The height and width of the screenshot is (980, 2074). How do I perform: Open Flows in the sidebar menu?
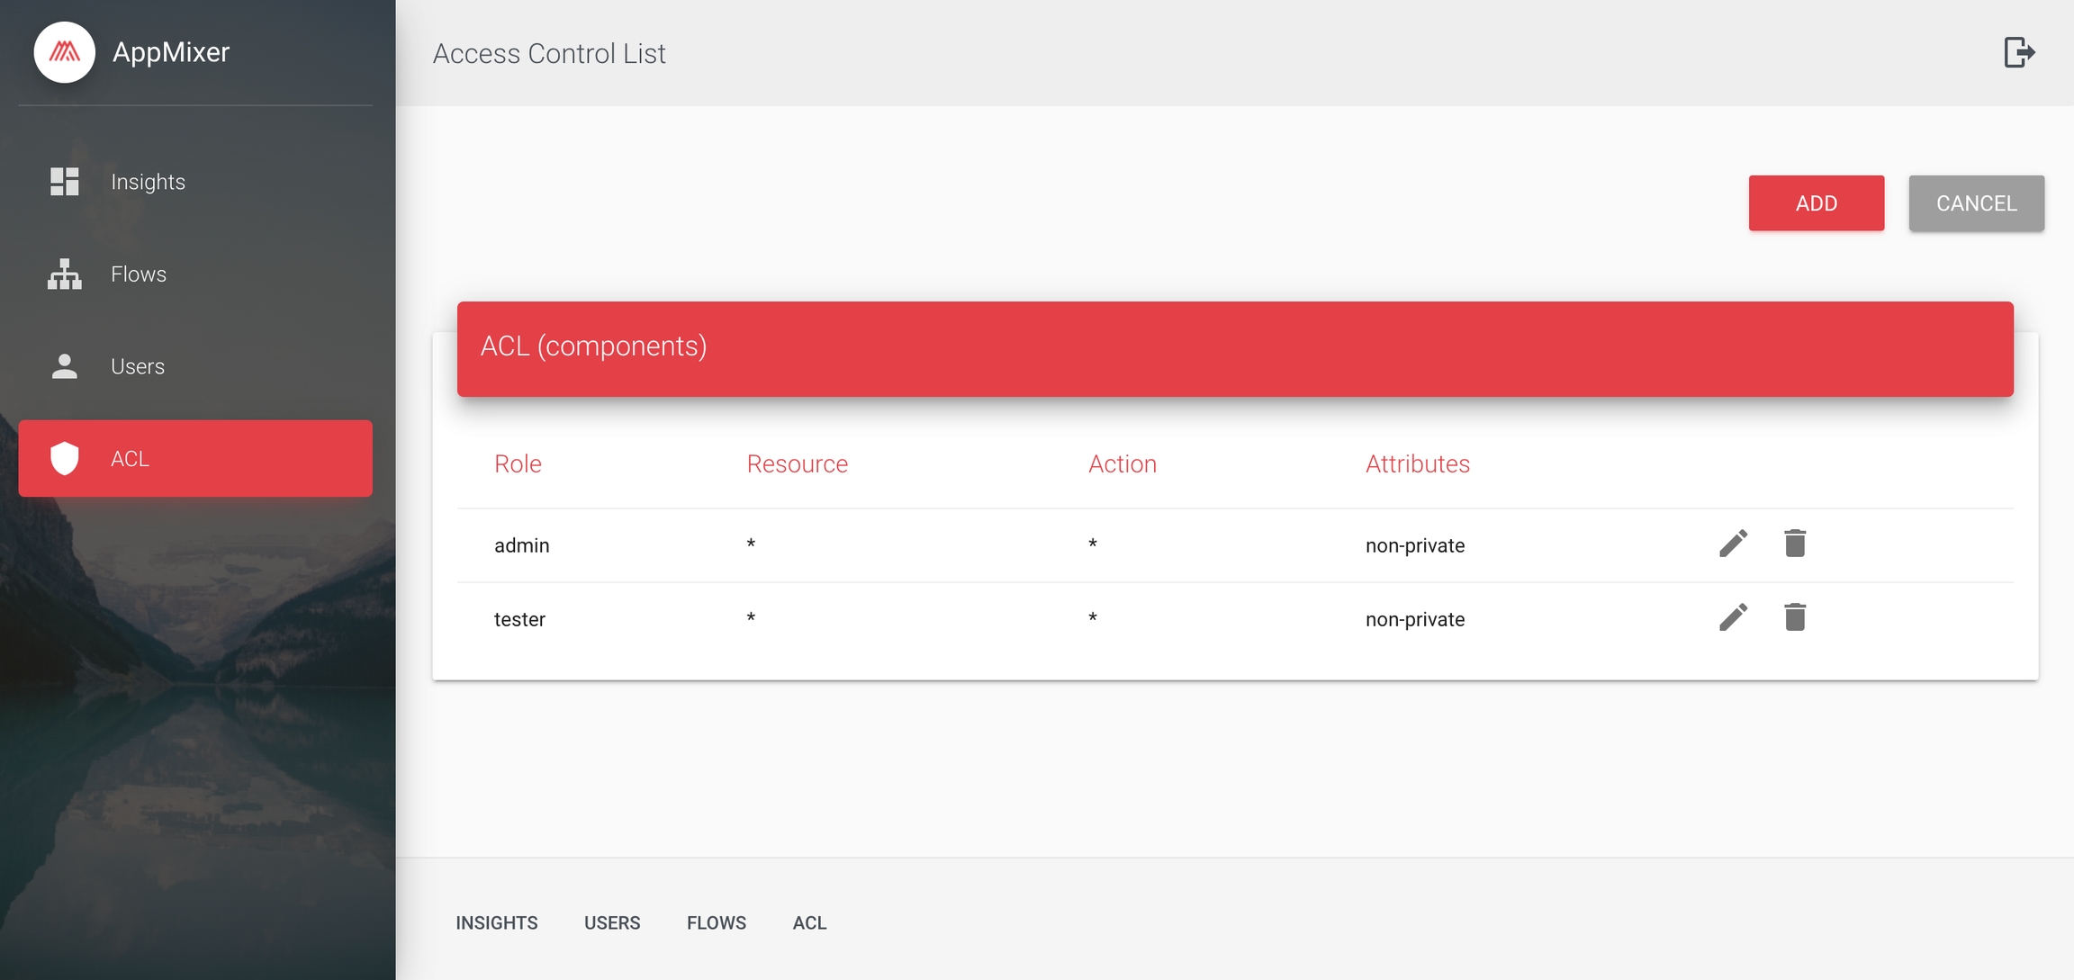click(x=139, y=274)
